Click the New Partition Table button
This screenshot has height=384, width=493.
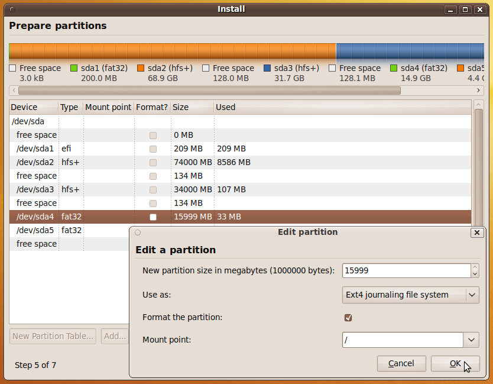53,336
